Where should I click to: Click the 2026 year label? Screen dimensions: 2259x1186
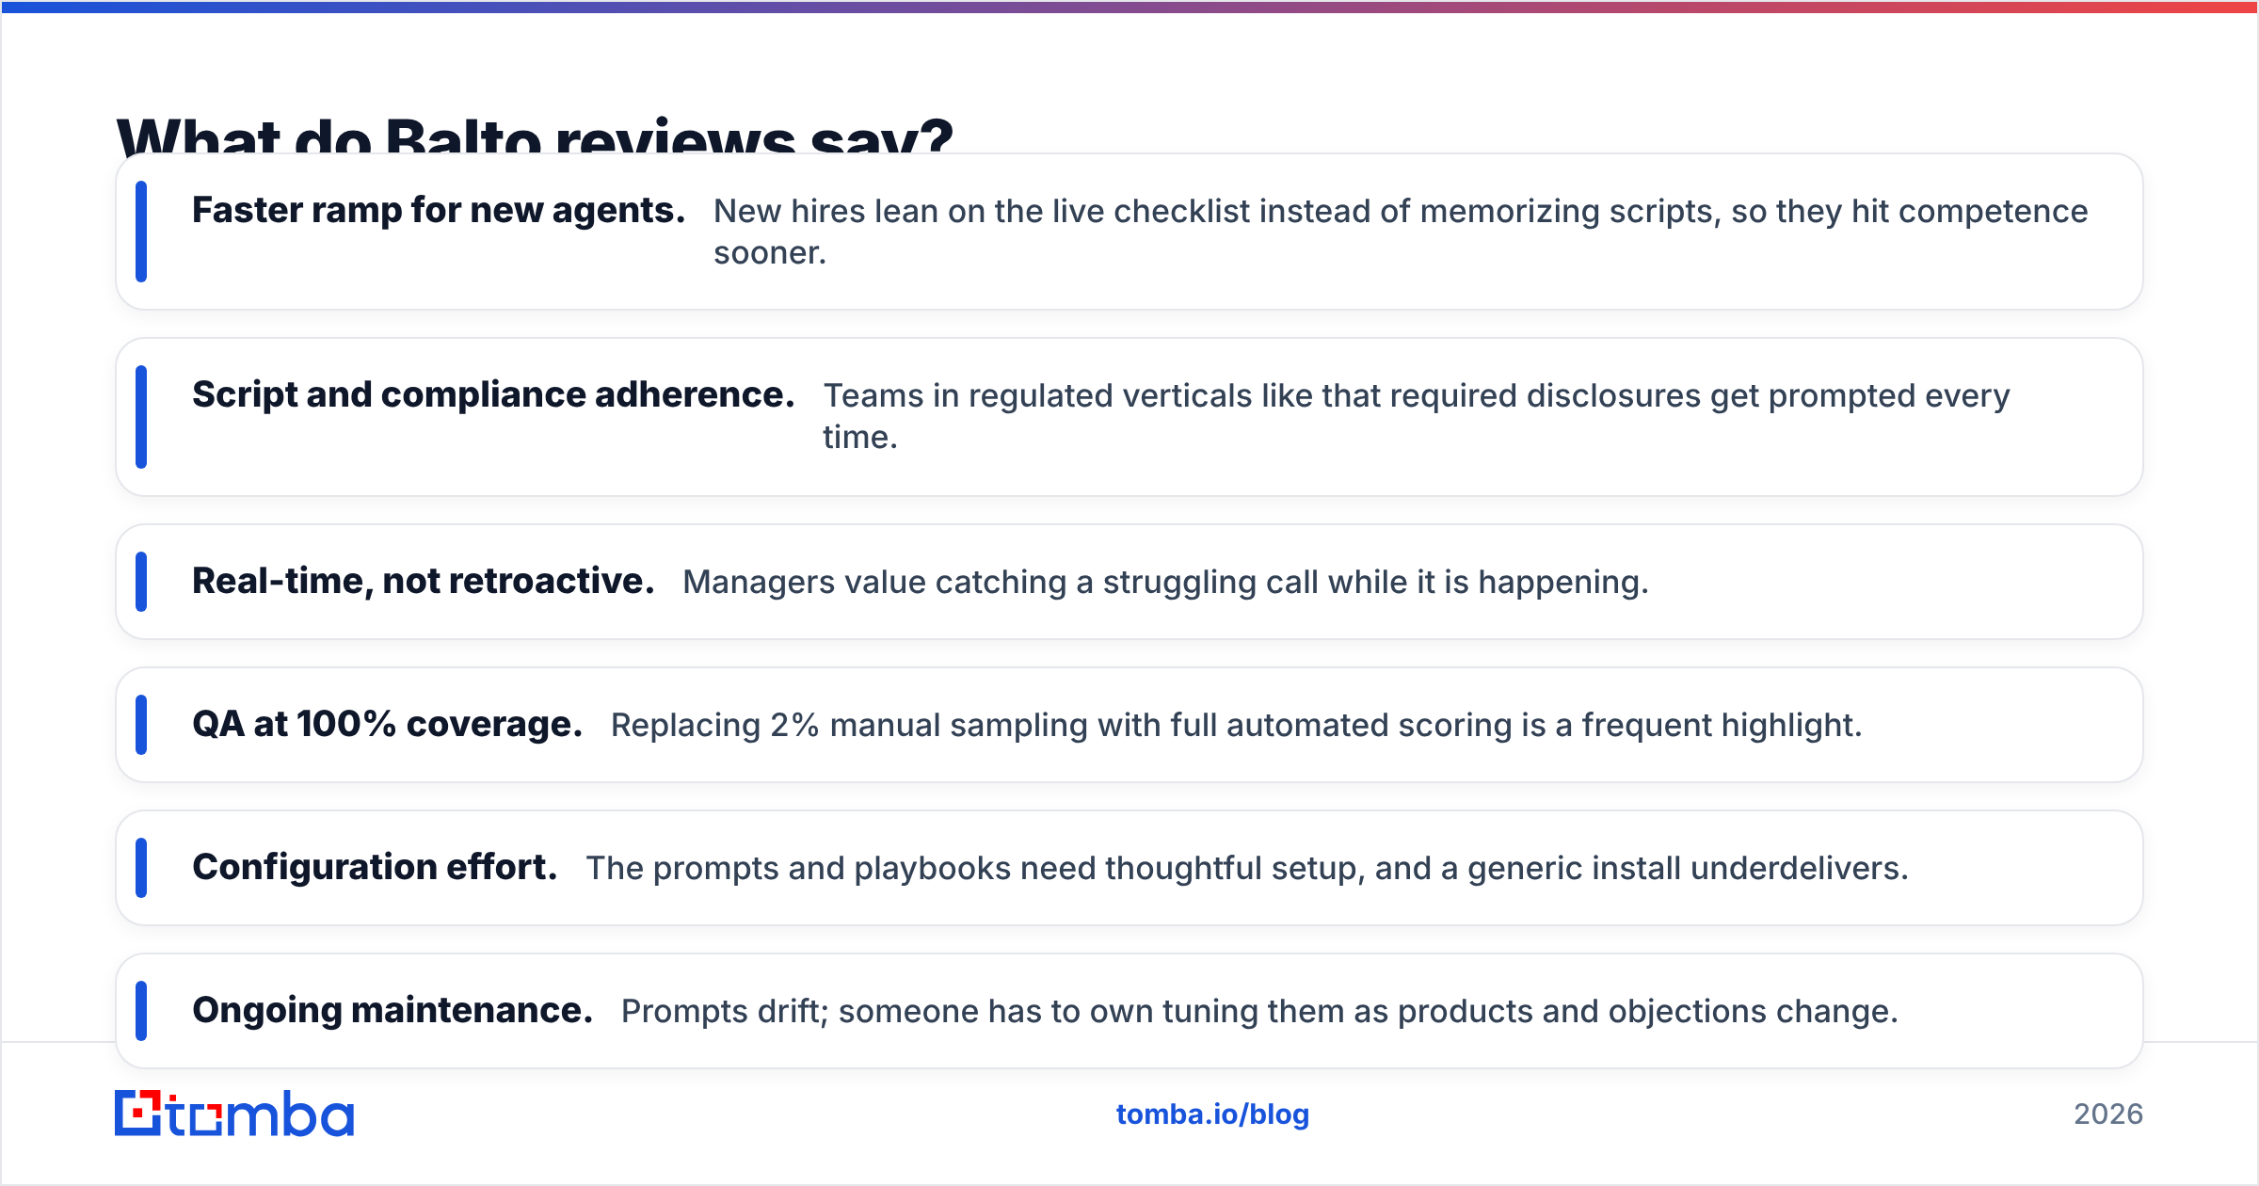coord(2108,1114)
